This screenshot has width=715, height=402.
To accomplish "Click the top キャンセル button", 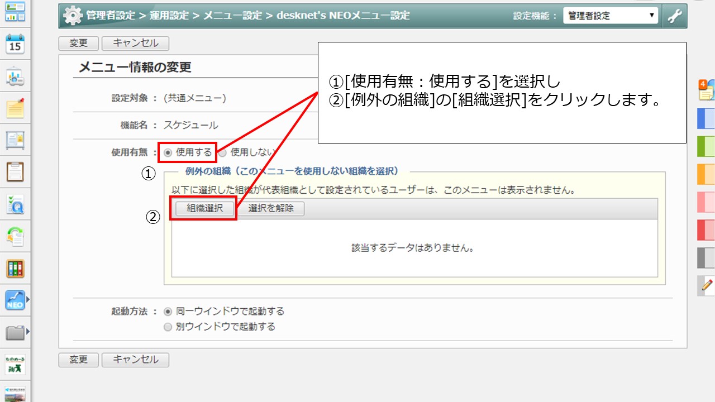I will (136, 43).
